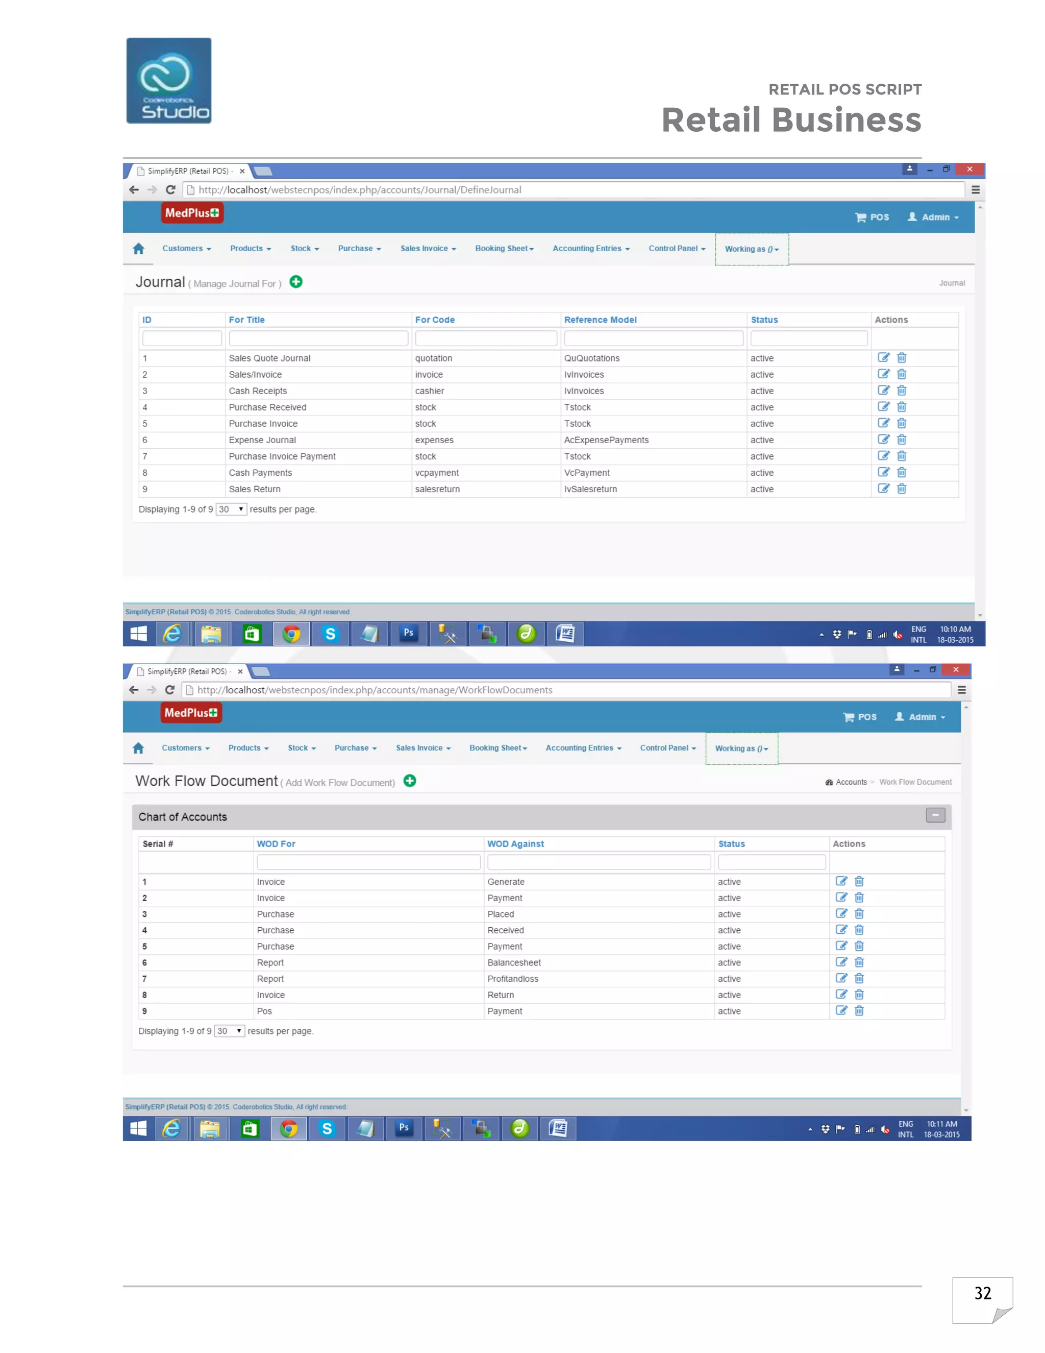Open Photoshop from the lower Windows taskbar
This screenshot has width=1045, height=1353.
[404, 1128]
